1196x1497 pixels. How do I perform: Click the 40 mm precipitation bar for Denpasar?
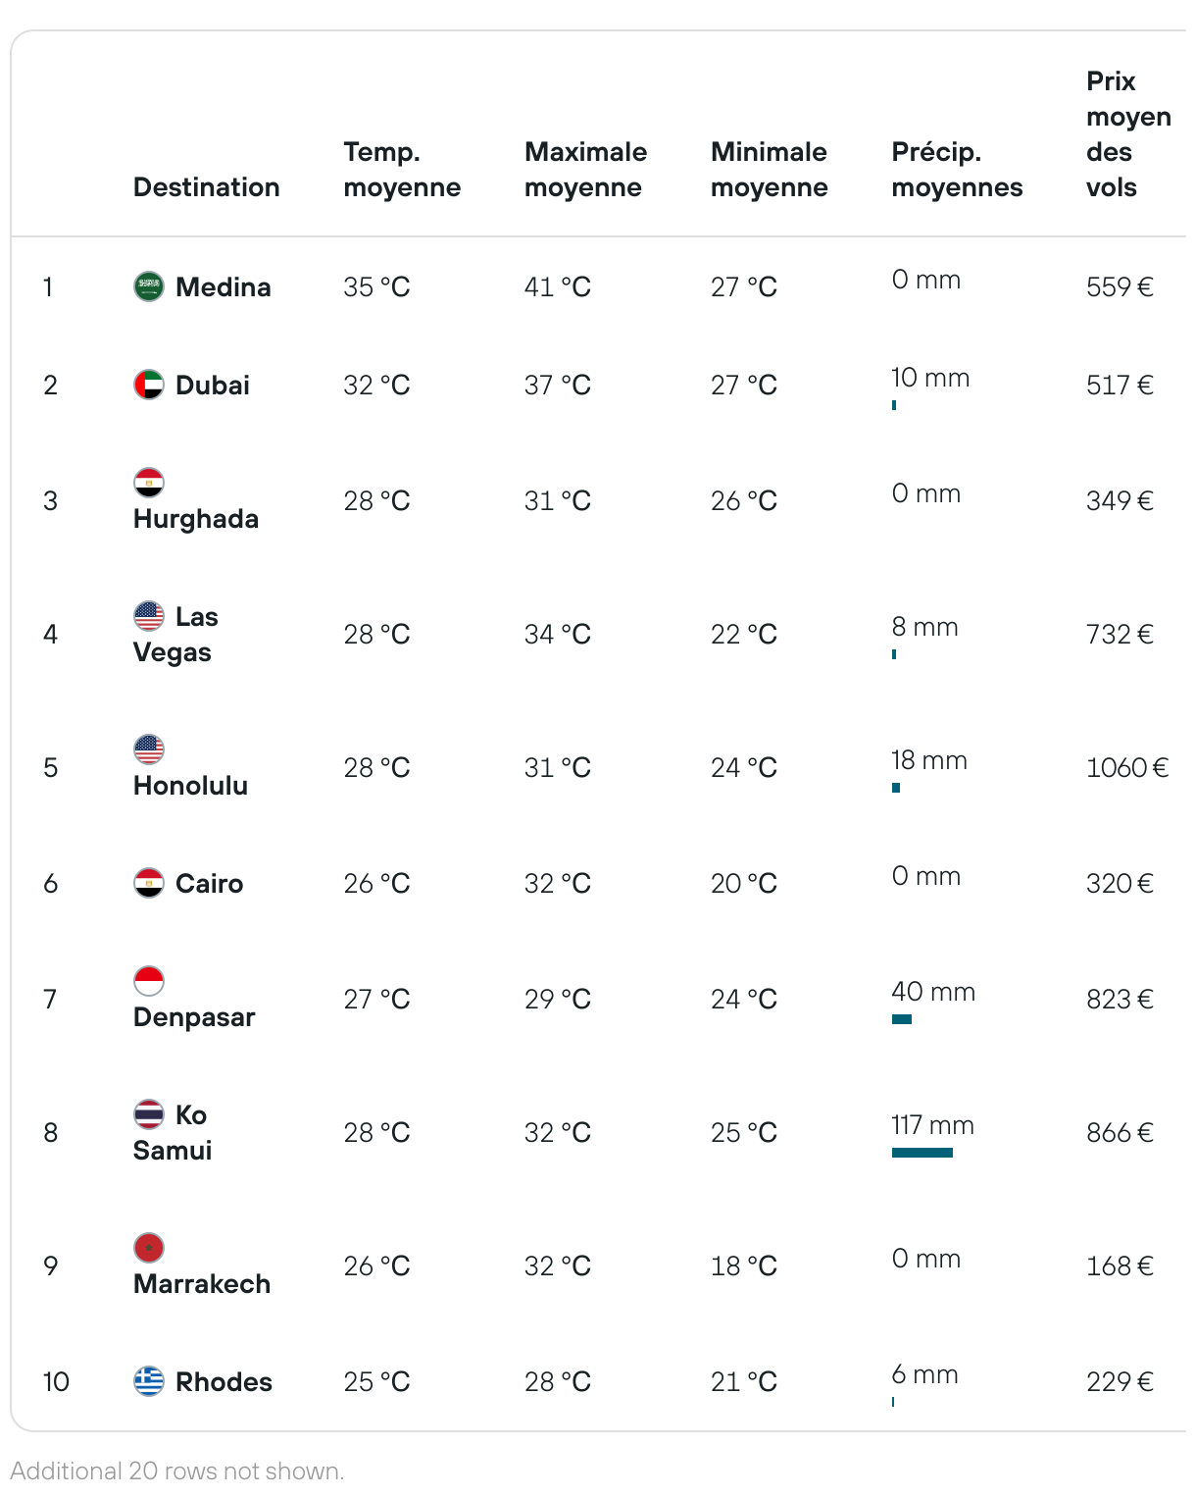tap(902, 1019)
